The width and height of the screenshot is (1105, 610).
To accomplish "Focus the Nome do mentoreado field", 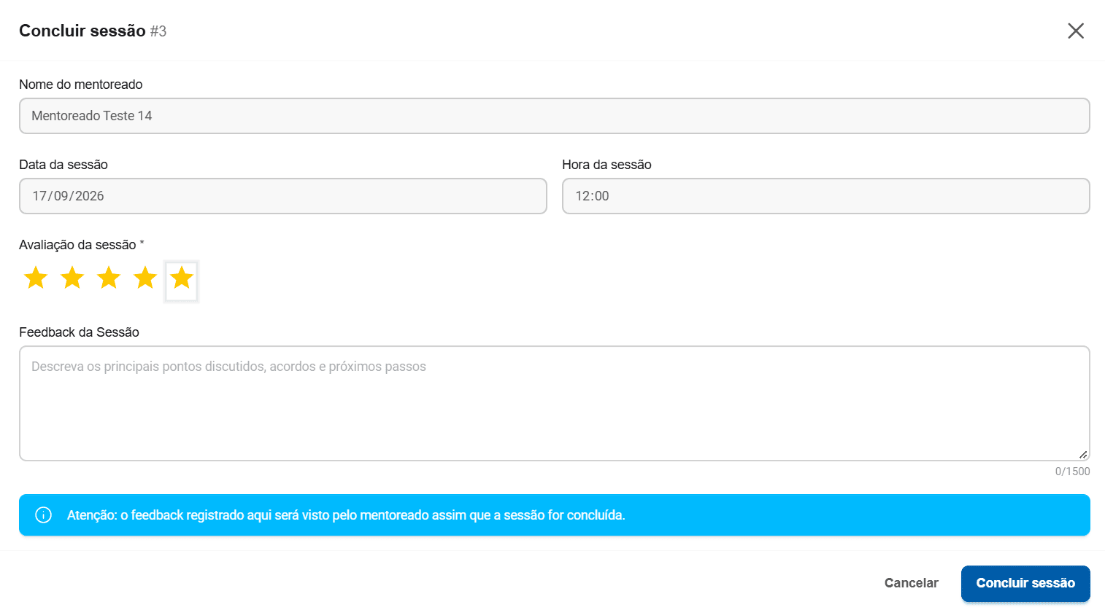I will point(555,116).
